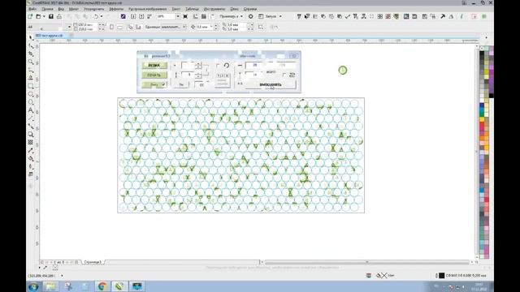This screenshot has height=292, width=520.
Task: Select the Interactive Fill tool
Action: [31, 159]
